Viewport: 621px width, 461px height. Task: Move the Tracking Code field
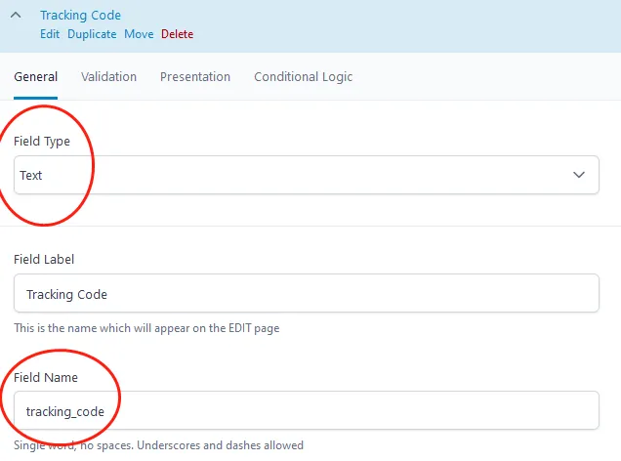click(139, 34)
